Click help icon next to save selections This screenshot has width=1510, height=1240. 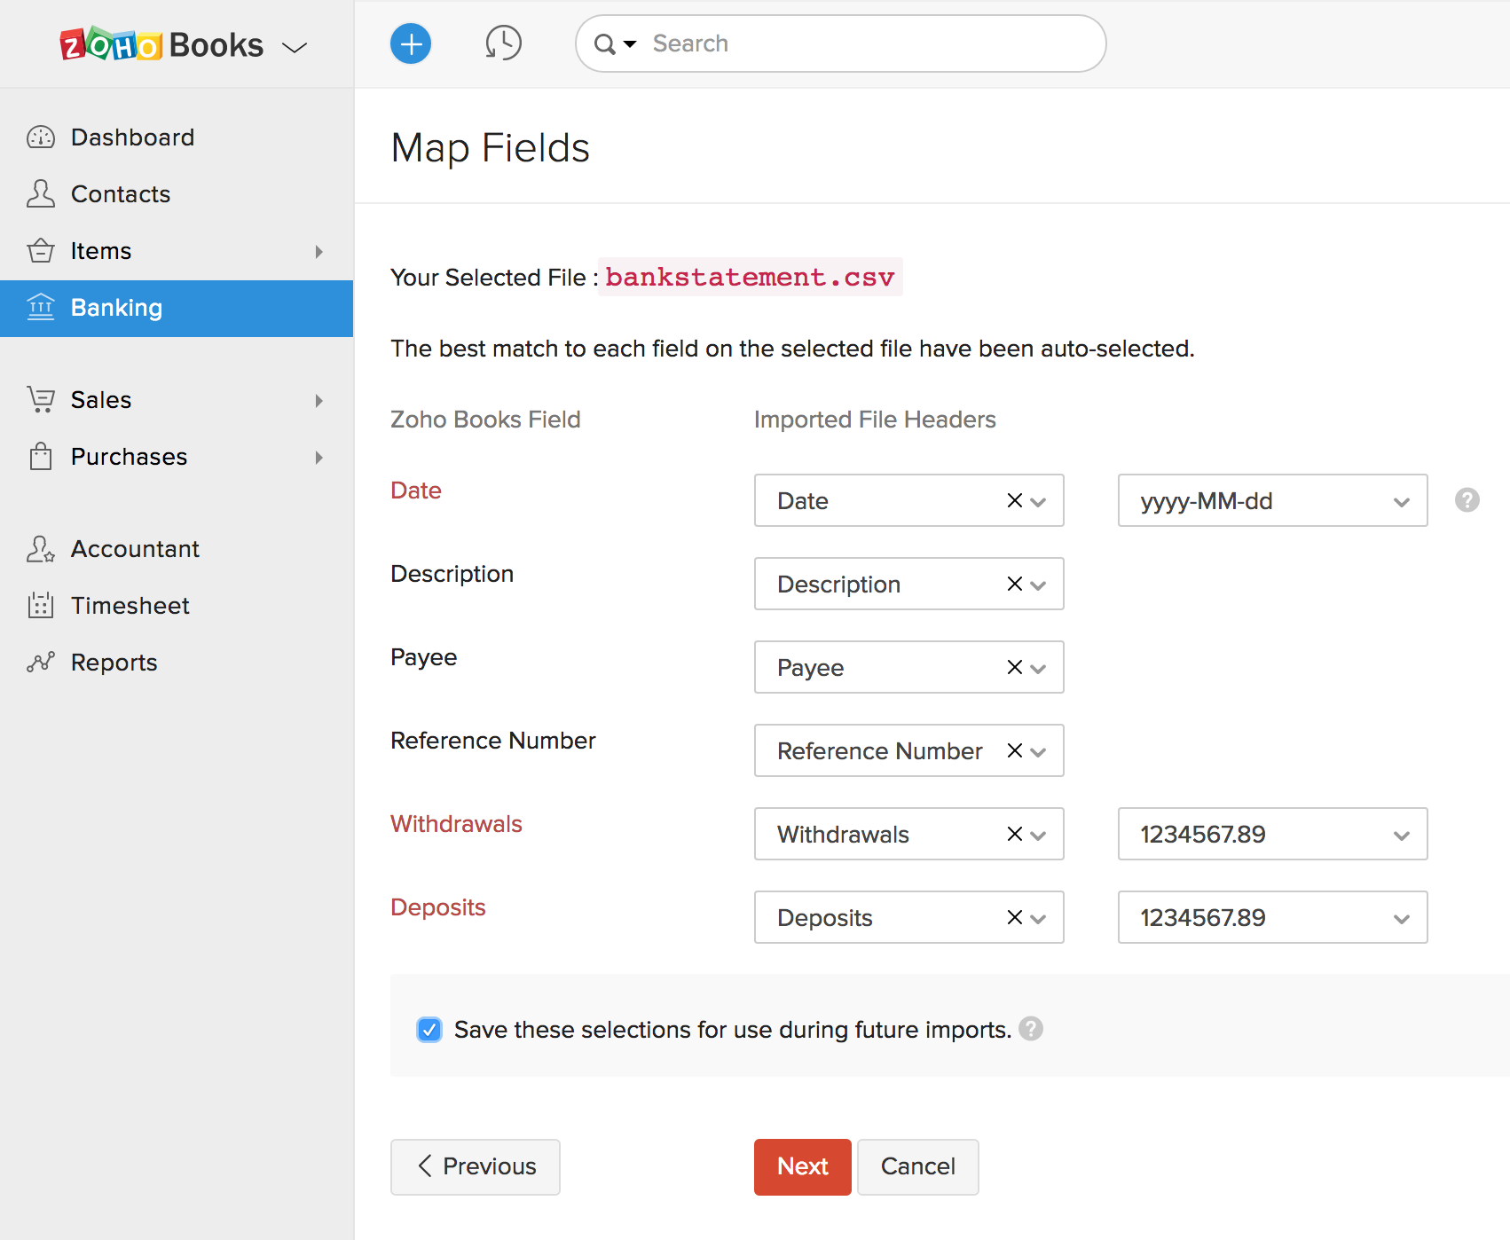click(1031, 1029)
